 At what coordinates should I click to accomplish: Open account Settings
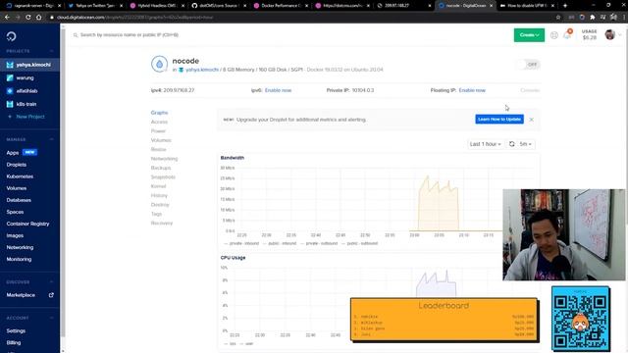pyautogui.click(x=16, y=331)
